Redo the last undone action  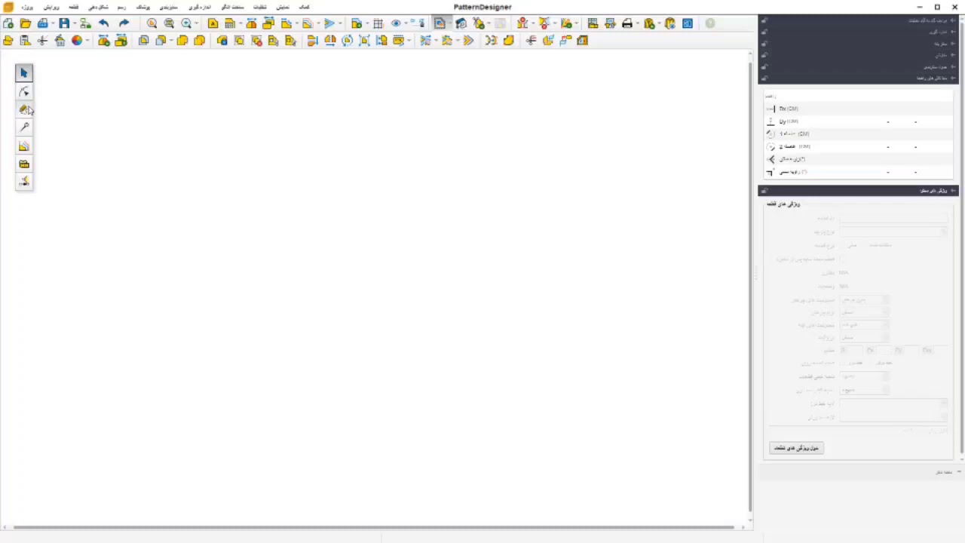coord(124,23)
